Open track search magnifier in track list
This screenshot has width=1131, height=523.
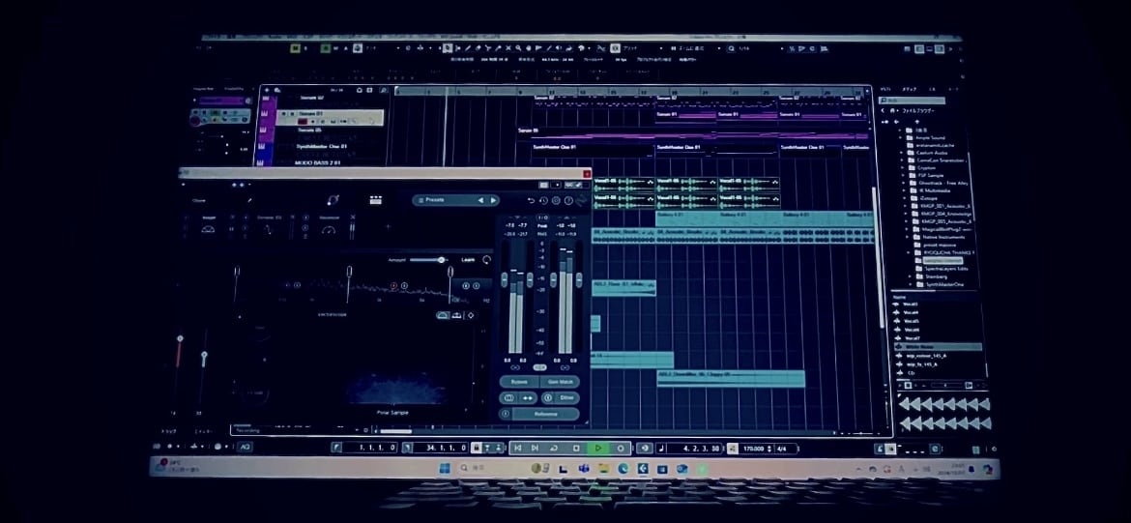coord(384,90)
